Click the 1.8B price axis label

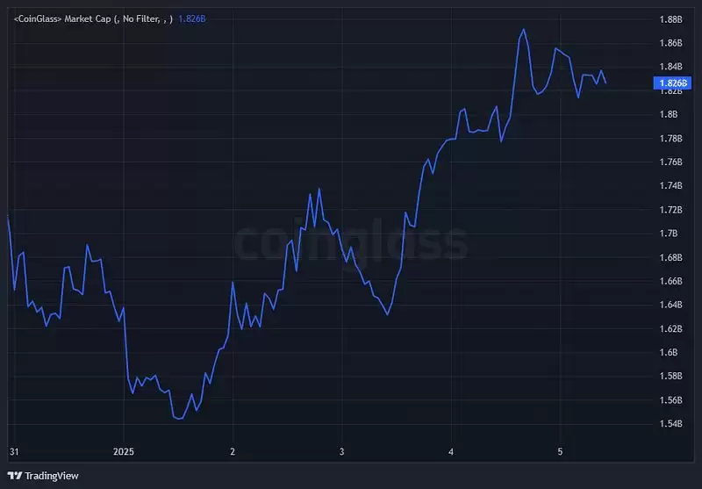click(x=668, y=114)
